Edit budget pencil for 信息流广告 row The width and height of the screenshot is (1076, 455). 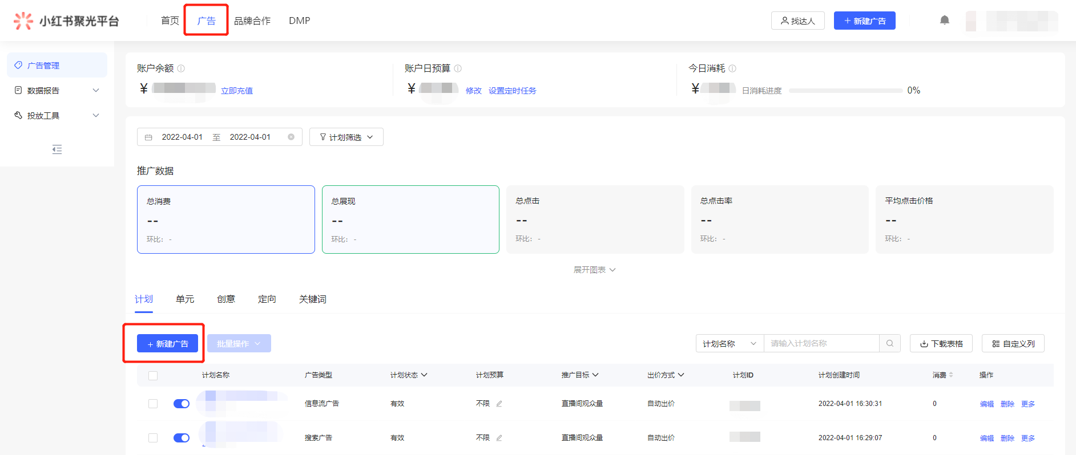(x=499, y=404)
